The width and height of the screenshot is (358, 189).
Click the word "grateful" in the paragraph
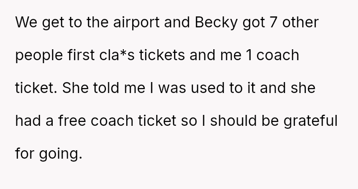(x=310, y=121)
